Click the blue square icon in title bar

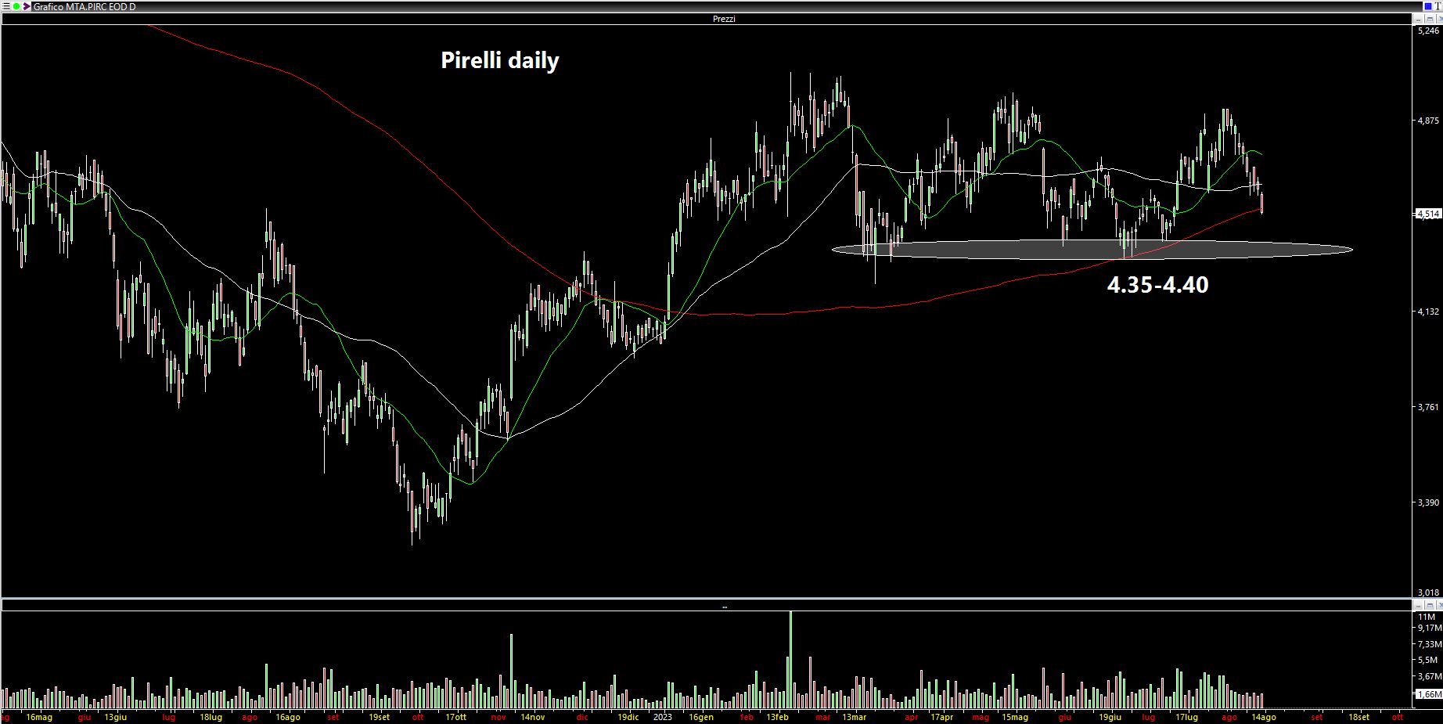tap(1427, 6)
